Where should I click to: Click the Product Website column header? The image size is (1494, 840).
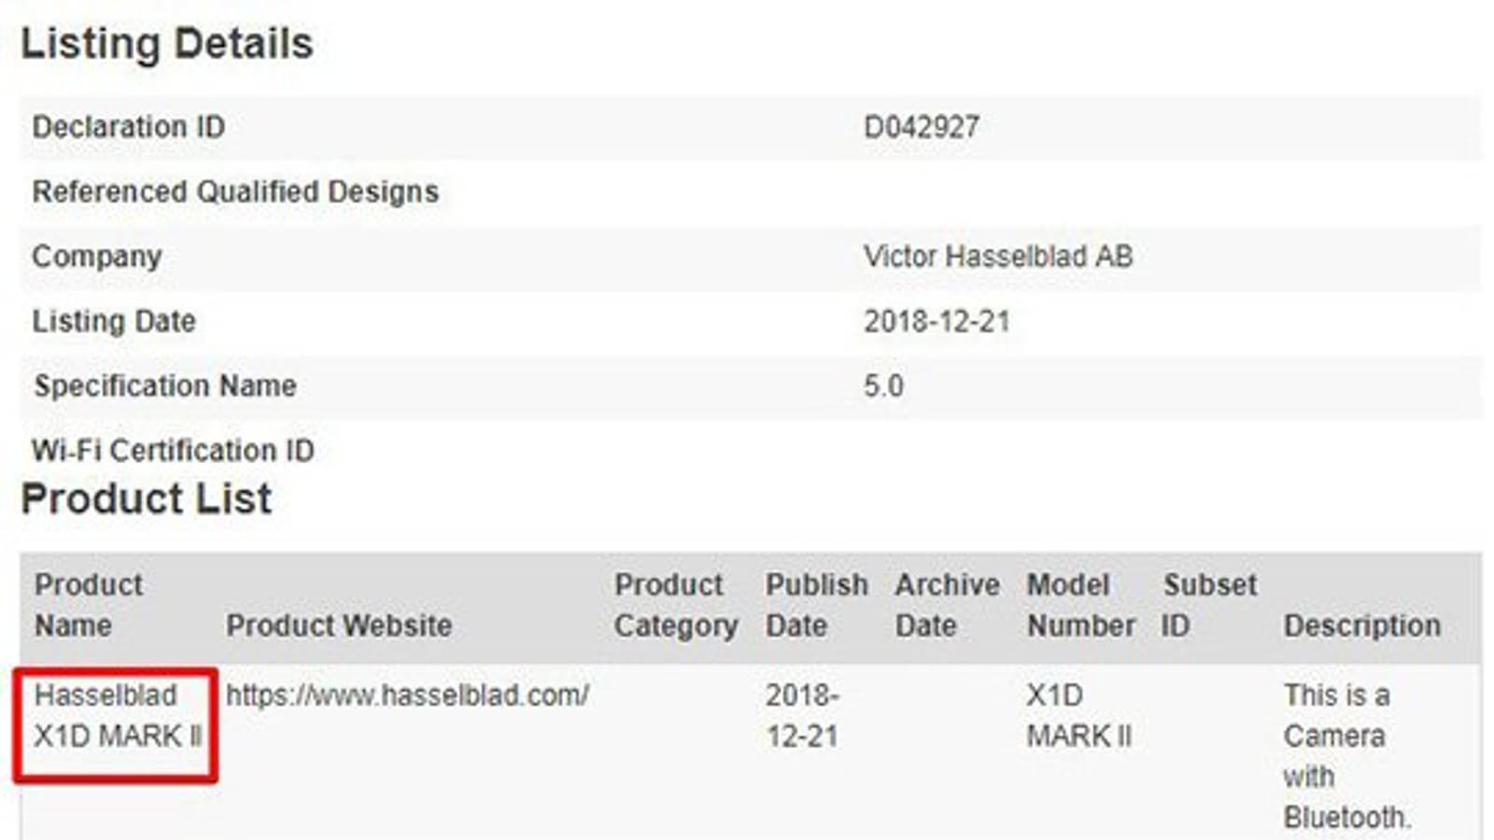click(338, 625)
